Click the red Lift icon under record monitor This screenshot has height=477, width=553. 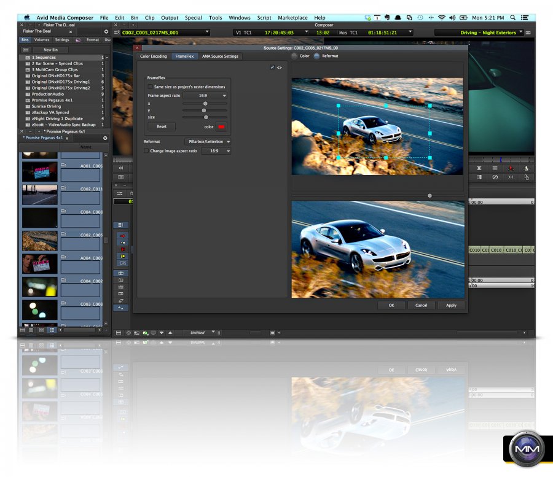(511, 168)
